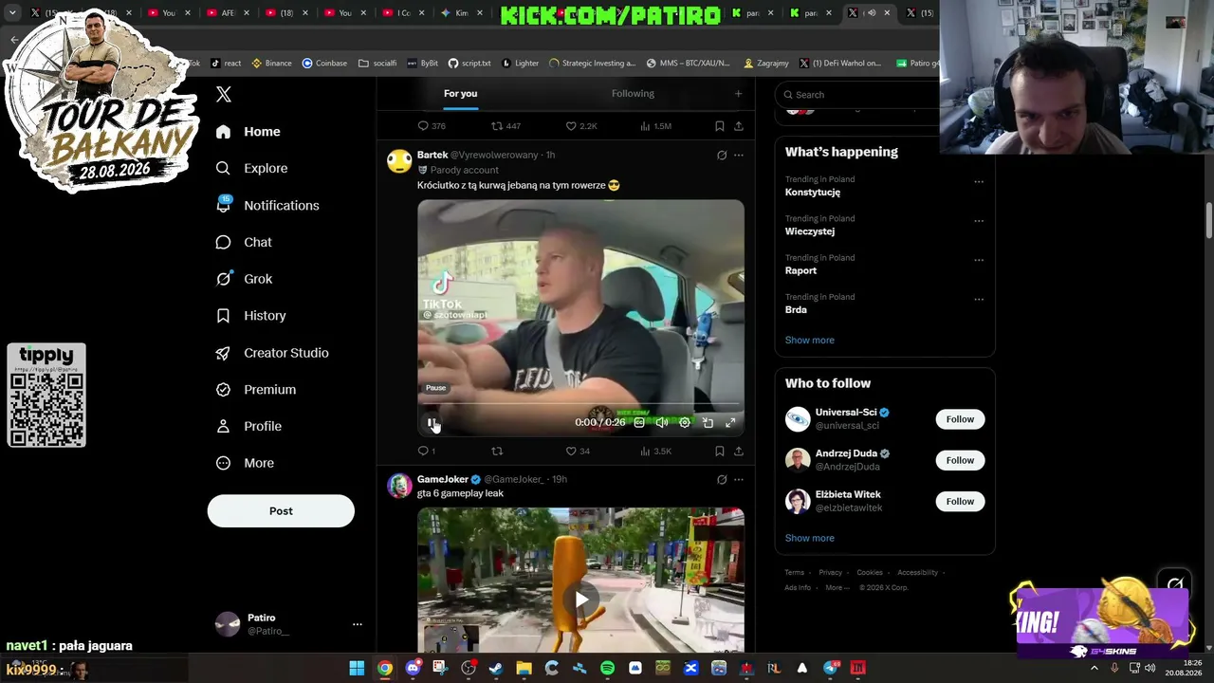This screenshot has width=1214, height=683.
Task: Follow Universal-Sci
Action: tap(960, 419)
